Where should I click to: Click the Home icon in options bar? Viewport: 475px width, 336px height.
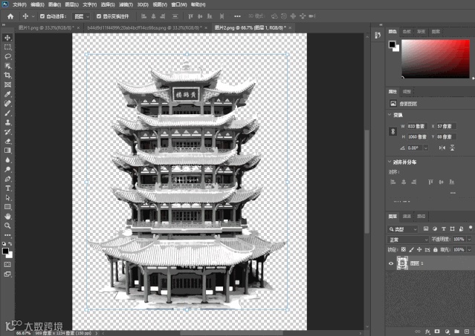point(10,16)
